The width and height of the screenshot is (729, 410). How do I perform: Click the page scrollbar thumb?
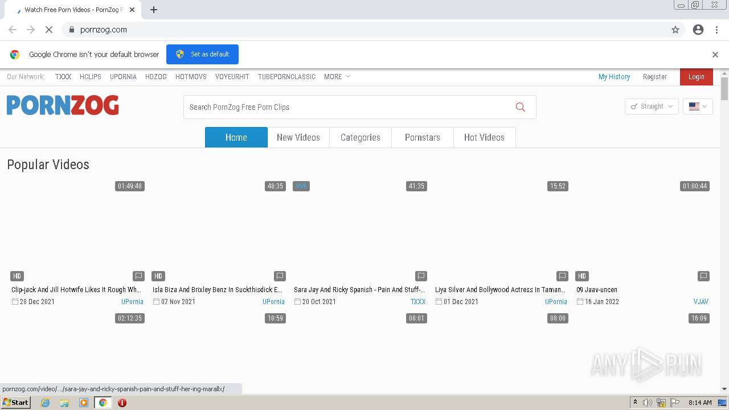click(724, 89)
